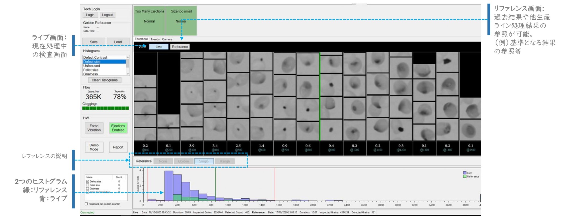Select the Single reference mode
569x218 pixels.
(204, 161)
